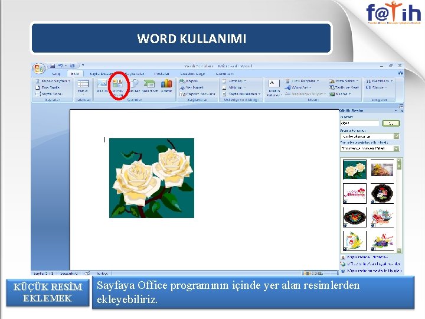Screen dimensions: 425x319
Task: Open Hızlı Parçalar quick parts menu
Action: click(302, 81)
